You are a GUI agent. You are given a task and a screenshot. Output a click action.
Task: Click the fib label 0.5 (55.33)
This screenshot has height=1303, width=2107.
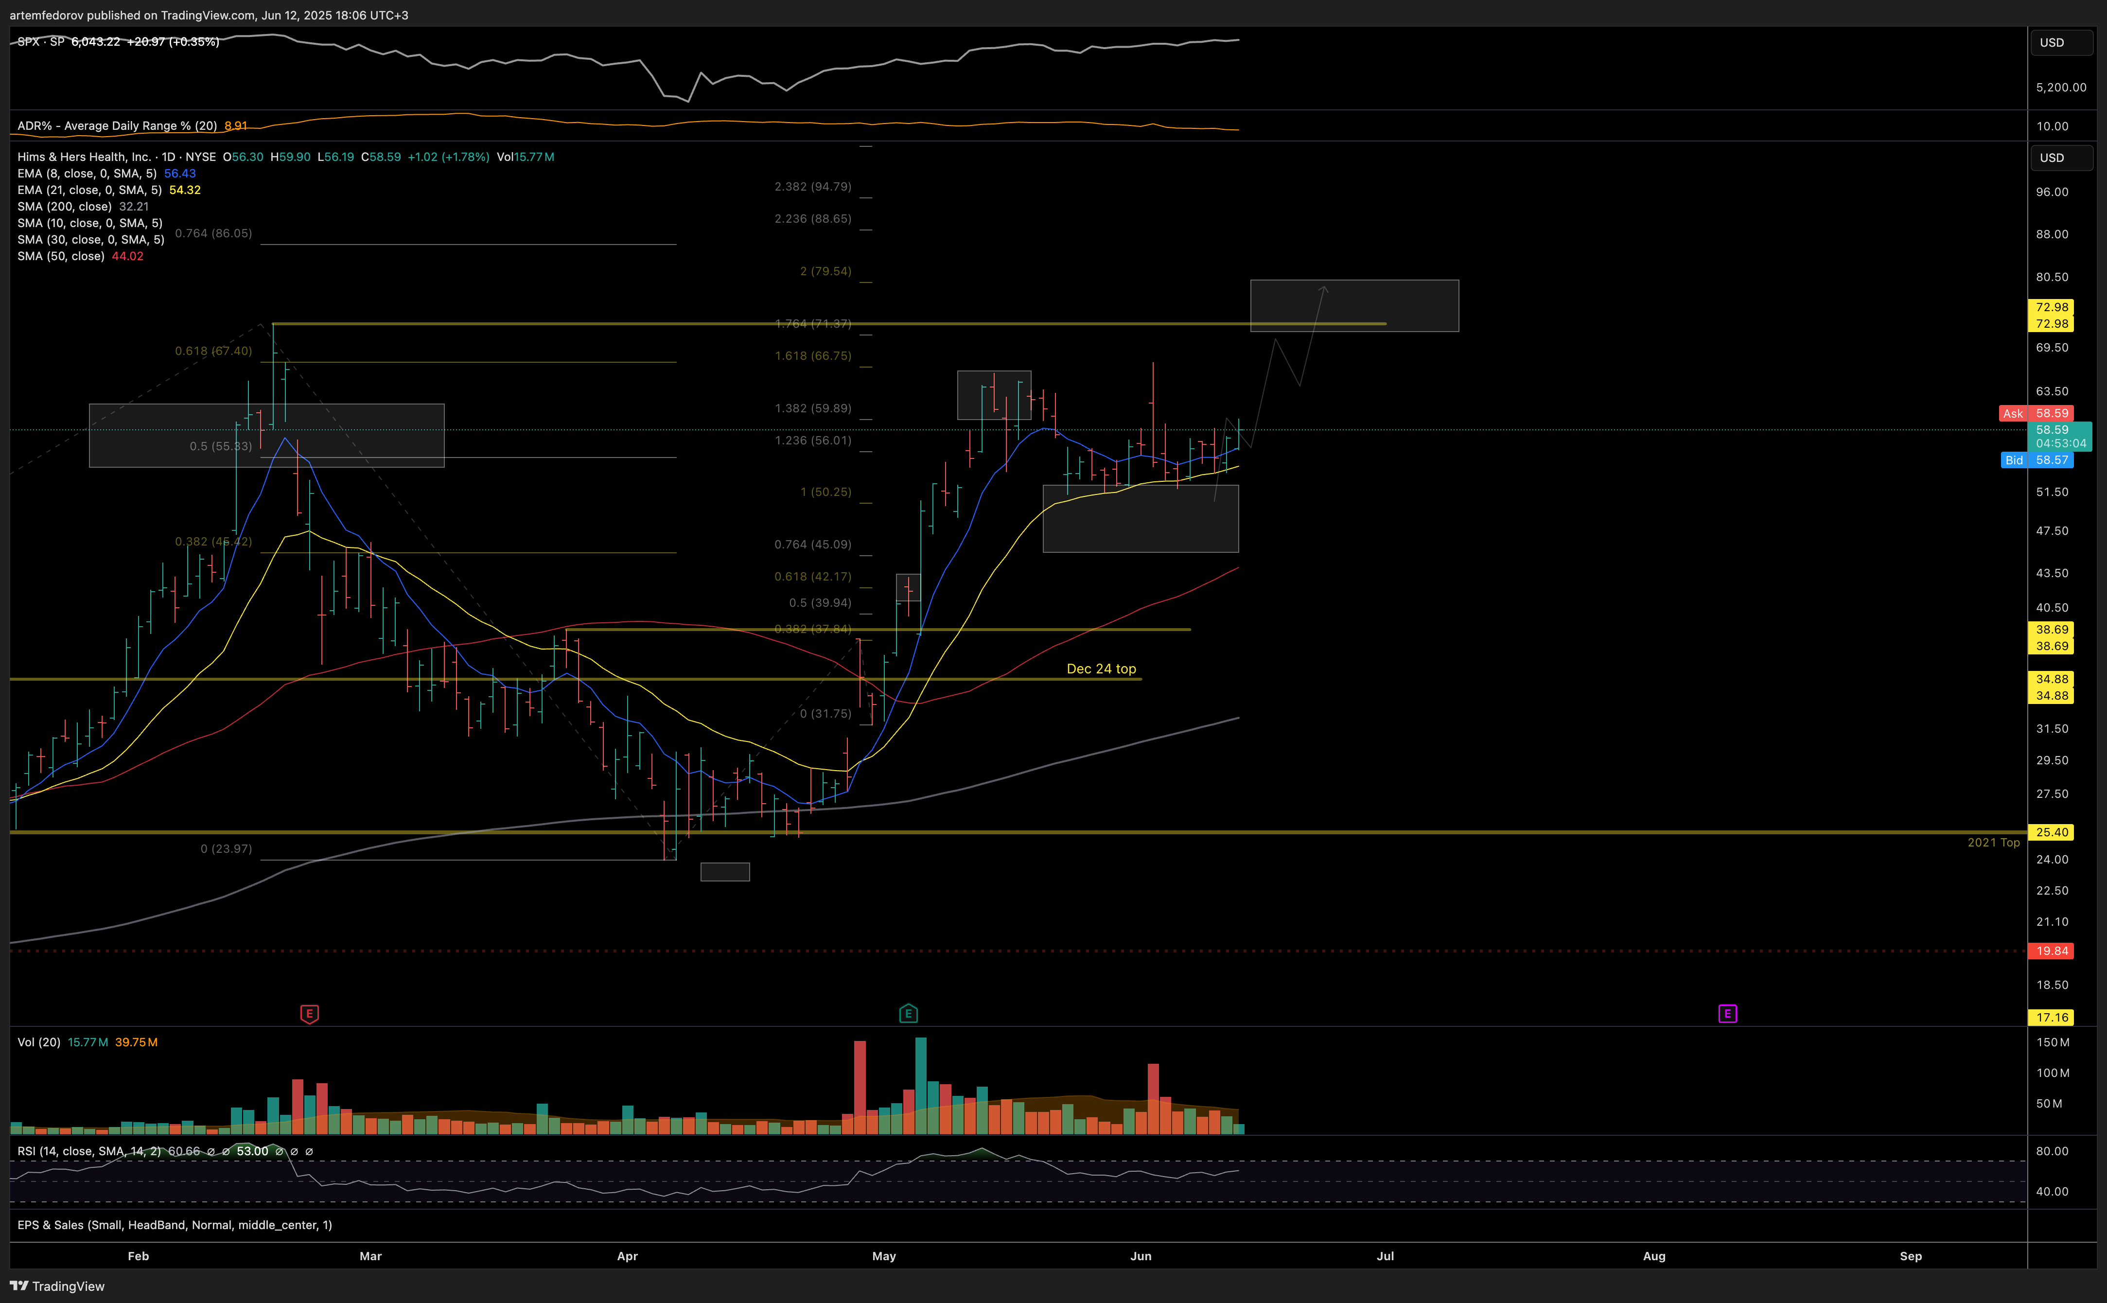click(221, 445)
